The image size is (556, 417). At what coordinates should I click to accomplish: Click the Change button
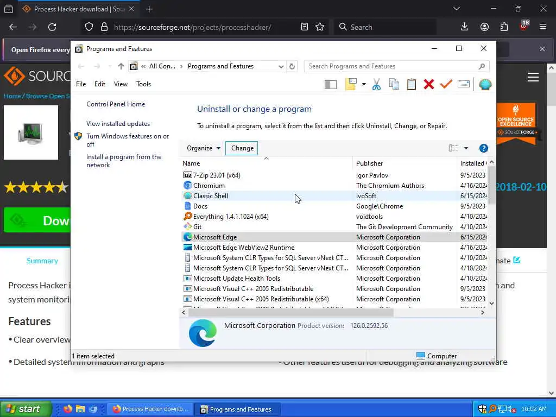pos(242,148)
